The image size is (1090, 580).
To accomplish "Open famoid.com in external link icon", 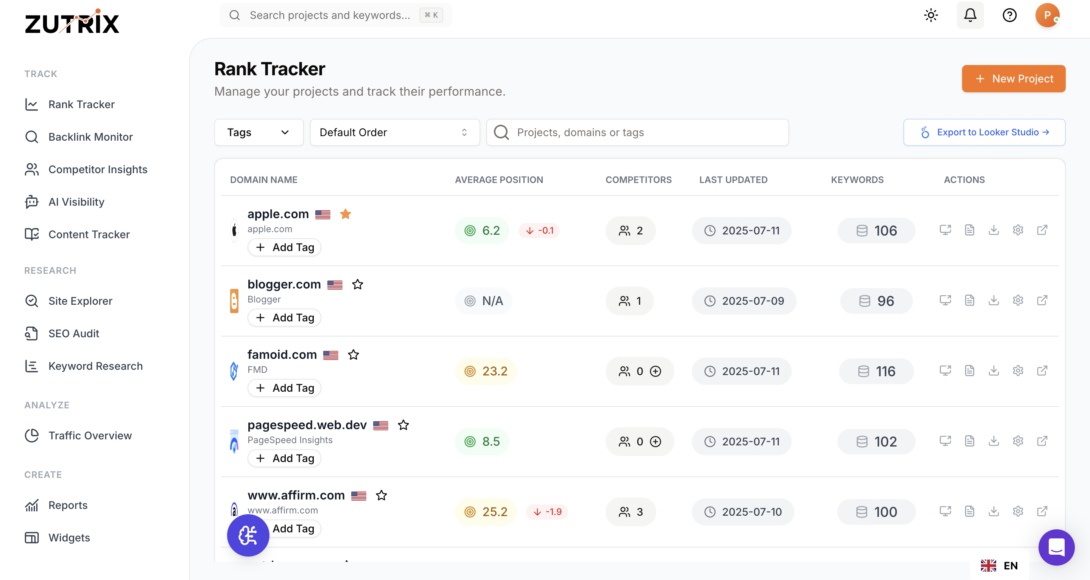I will click(x=1042, y=371).
